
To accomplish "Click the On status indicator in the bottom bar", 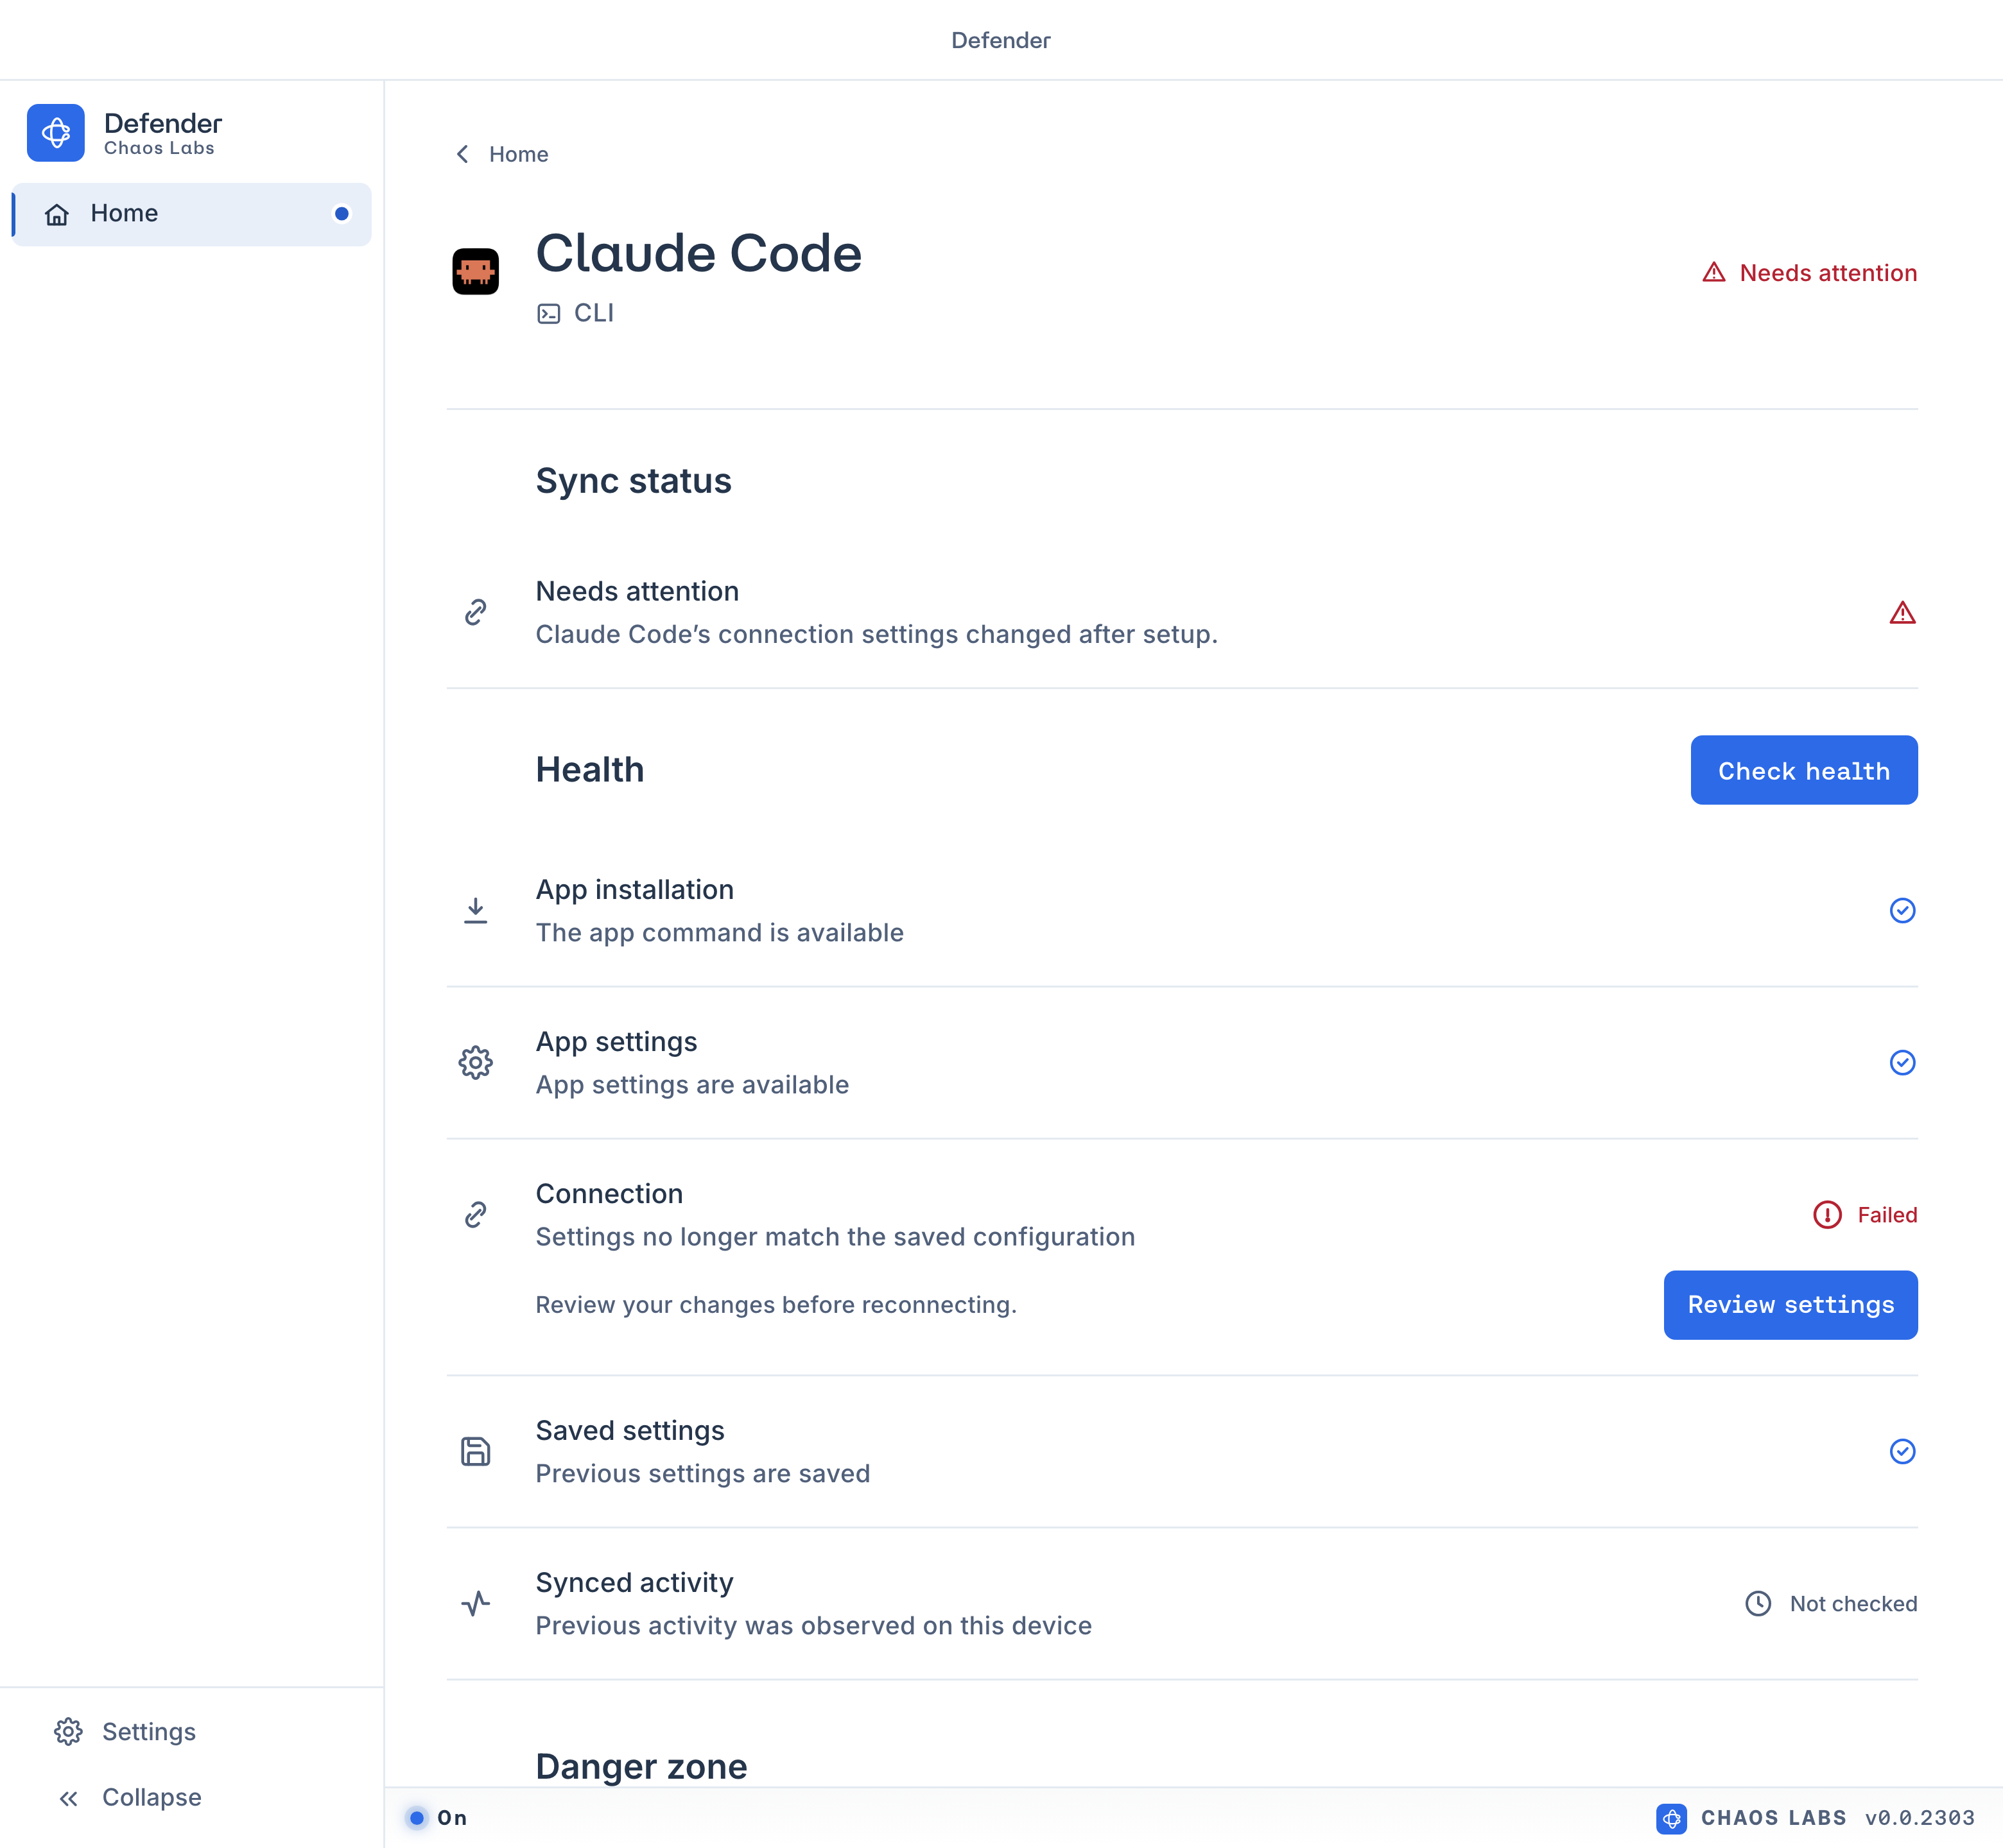I will 437,1818.
